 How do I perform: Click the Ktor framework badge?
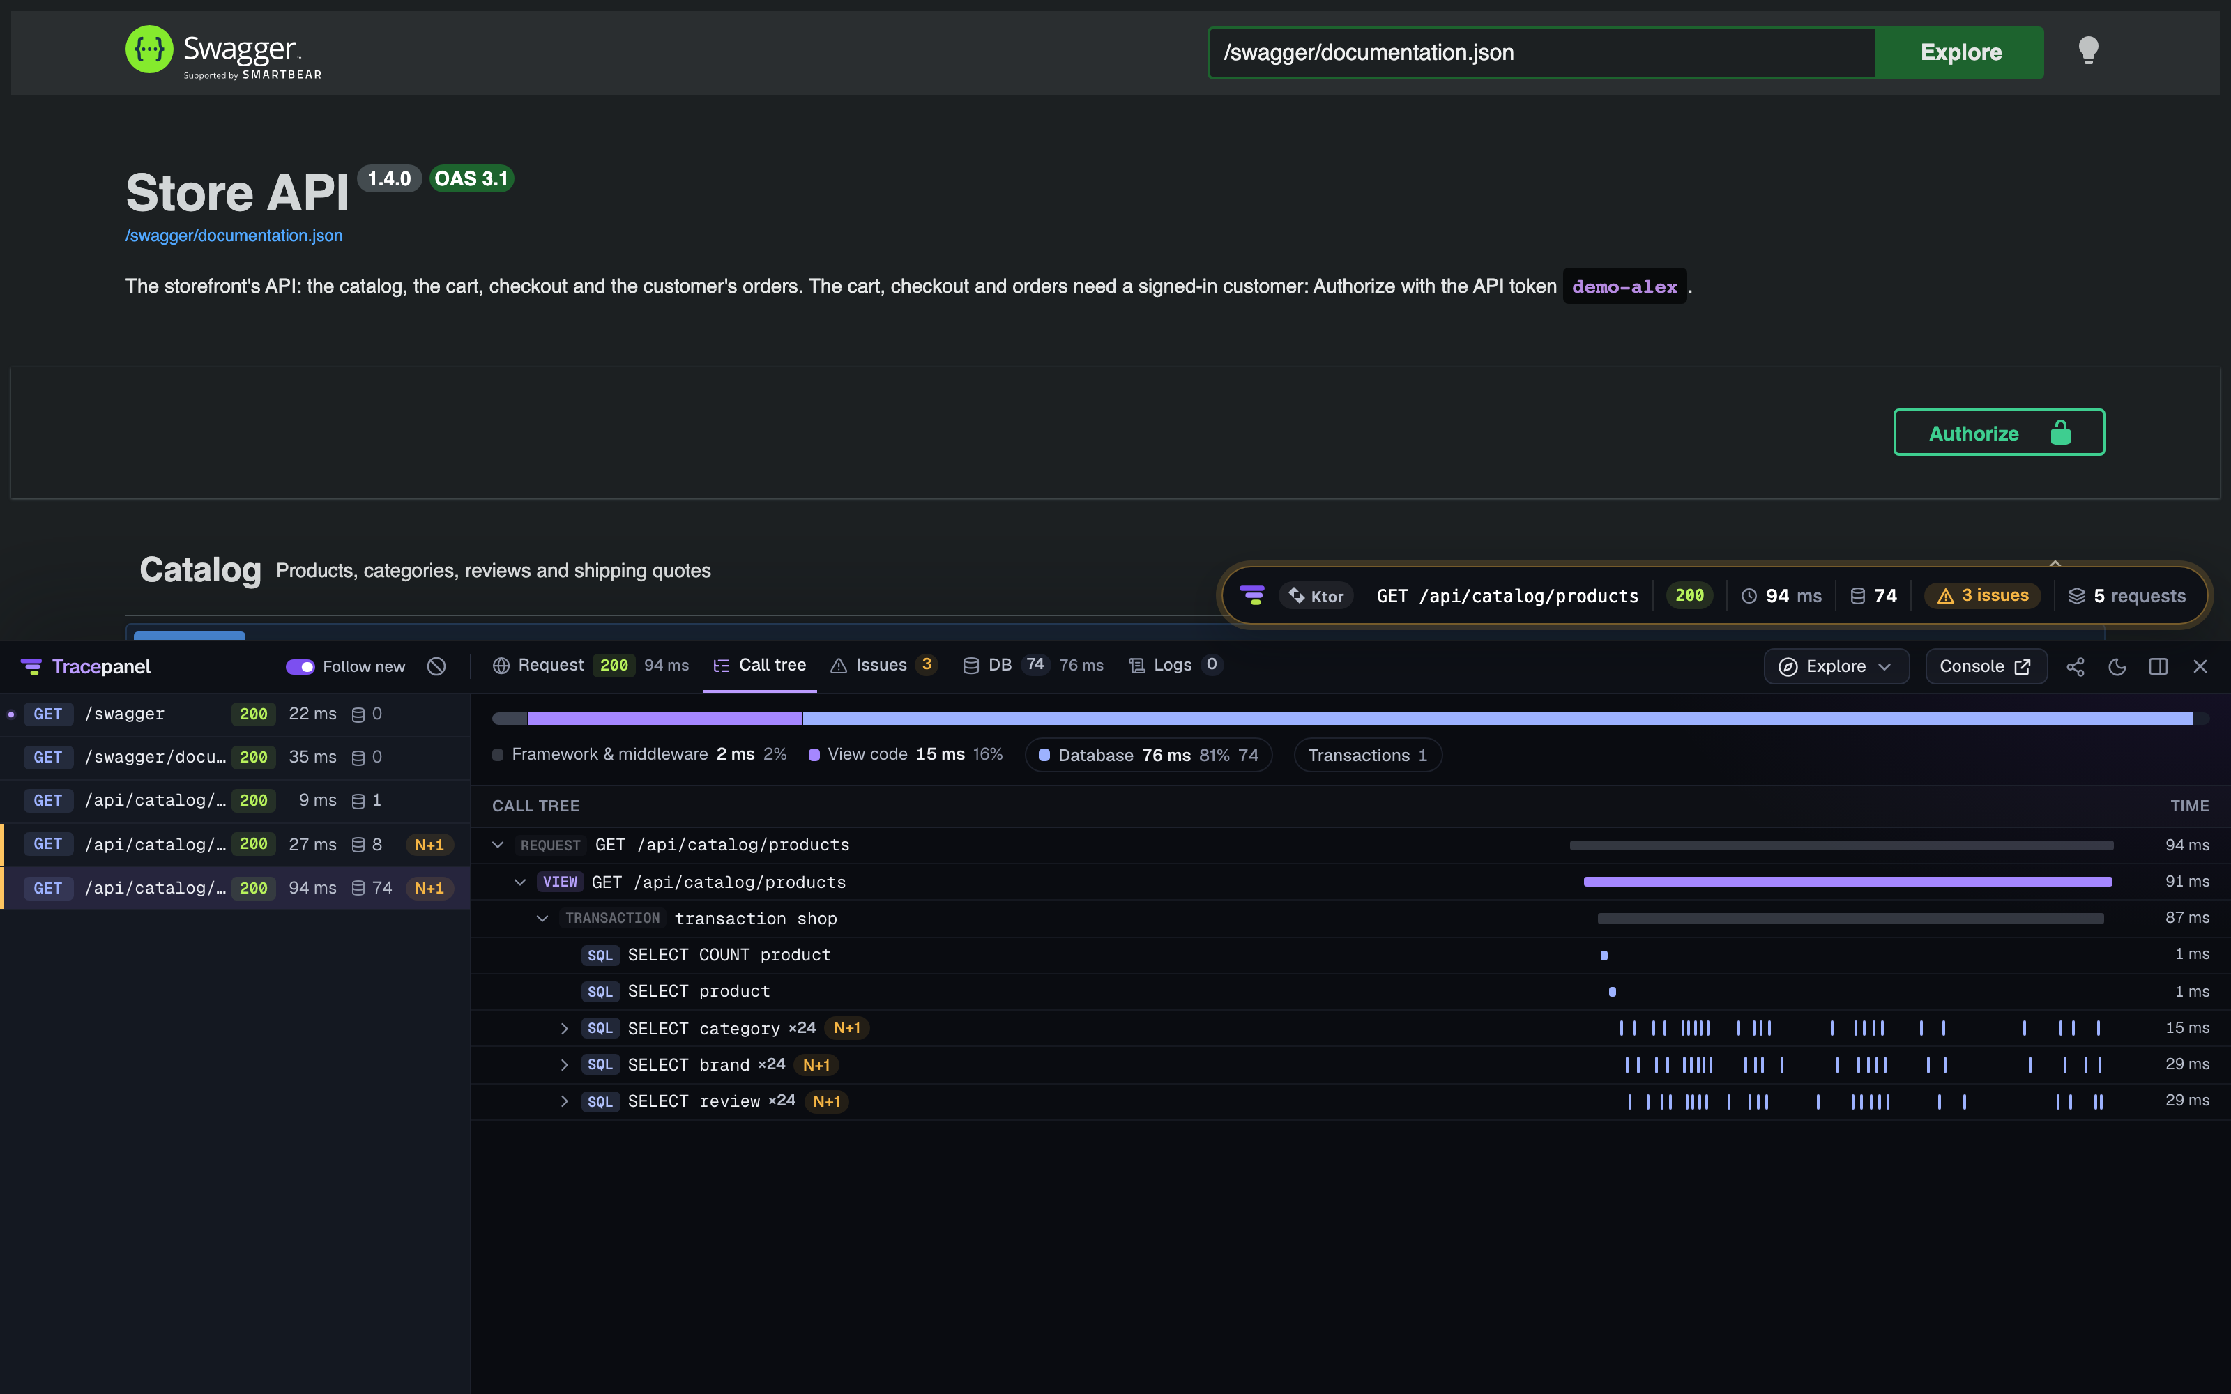[1316, 597]
